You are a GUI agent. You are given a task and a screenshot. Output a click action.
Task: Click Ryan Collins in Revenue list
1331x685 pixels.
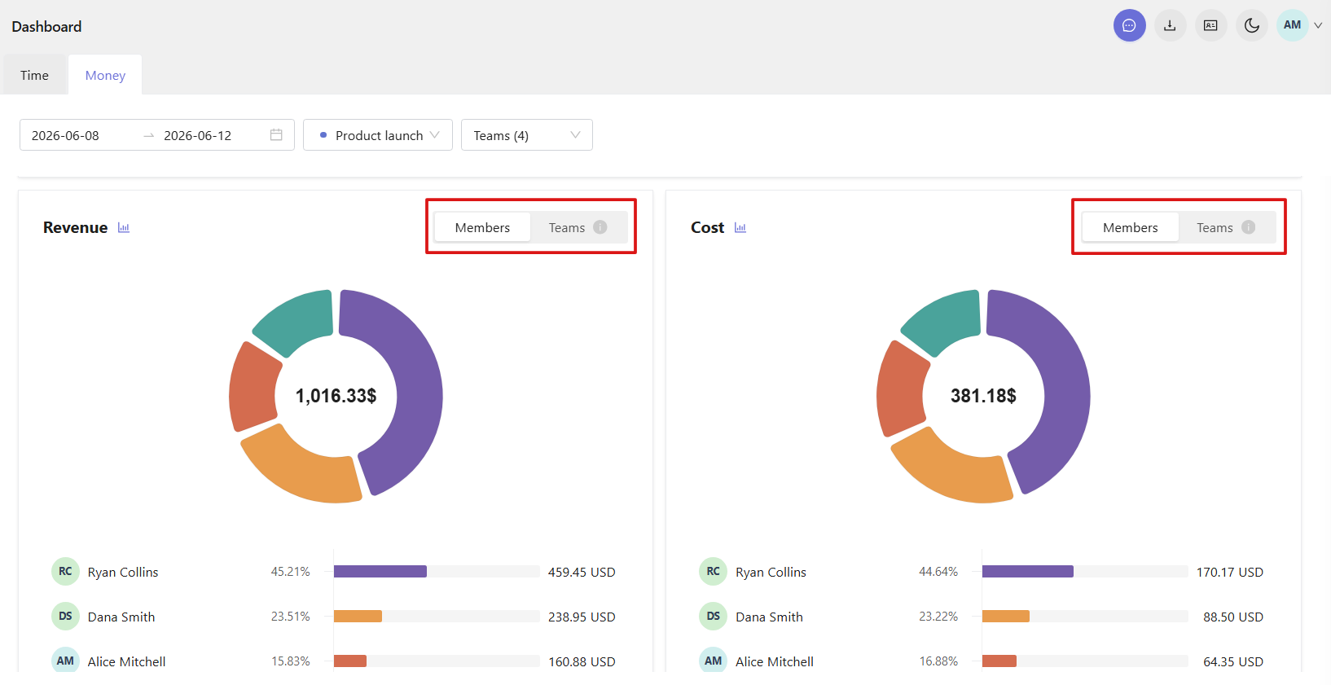tap(123, 572)
